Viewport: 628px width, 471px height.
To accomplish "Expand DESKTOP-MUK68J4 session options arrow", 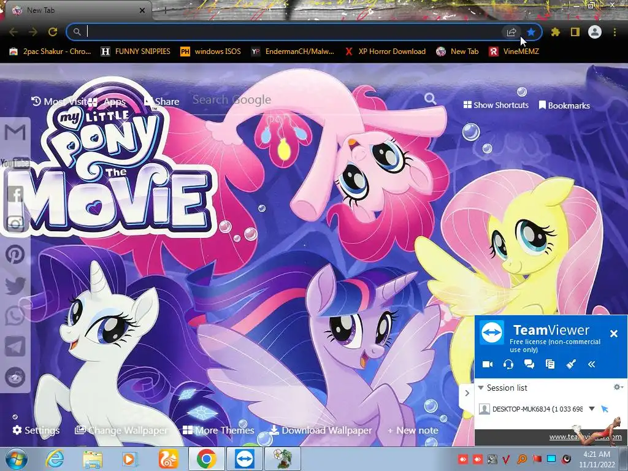I will click(592, 409).
